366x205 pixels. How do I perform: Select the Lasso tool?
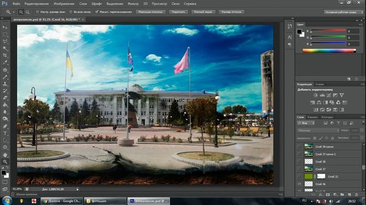pos(5,42)
